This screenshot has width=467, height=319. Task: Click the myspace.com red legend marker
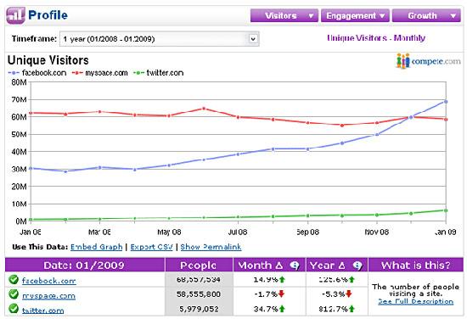point(77,73)
